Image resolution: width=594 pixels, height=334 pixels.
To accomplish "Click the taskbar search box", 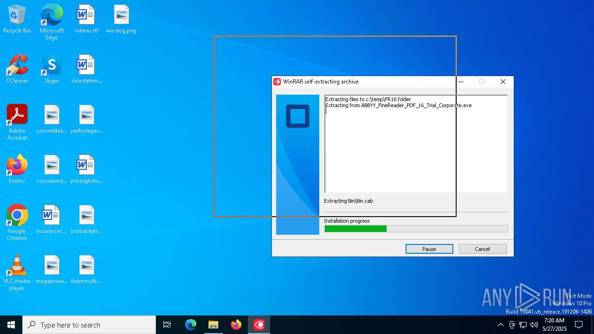I will click(x=89, y=325).
